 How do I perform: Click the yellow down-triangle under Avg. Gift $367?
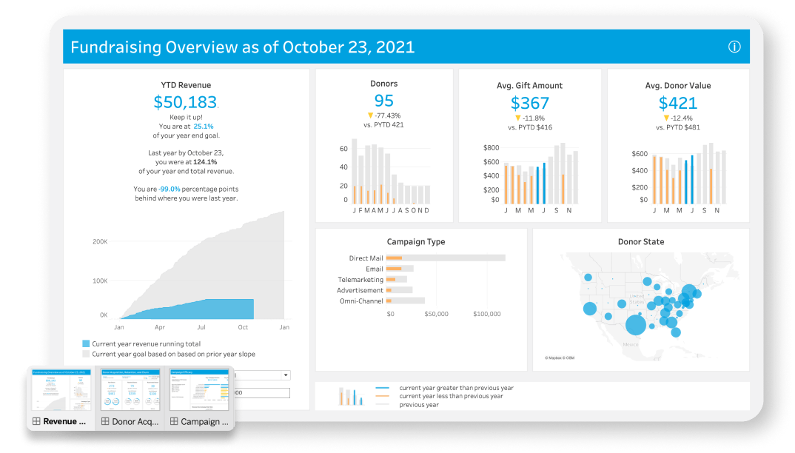(517, 118)
